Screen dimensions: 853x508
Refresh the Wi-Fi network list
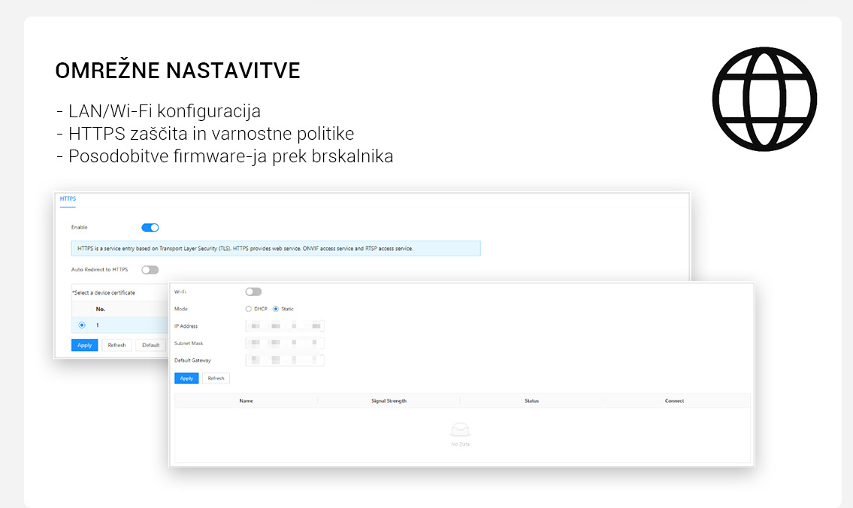[216, 378]
